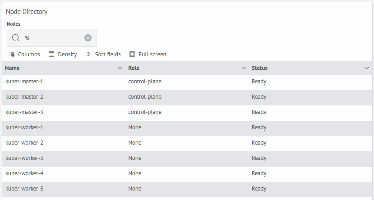The image size is (374, 200).
Task: Click the kuber-master-3 name cell
Action: pos(24,112)
